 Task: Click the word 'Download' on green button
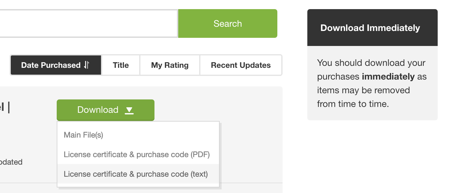click(98, 110)
